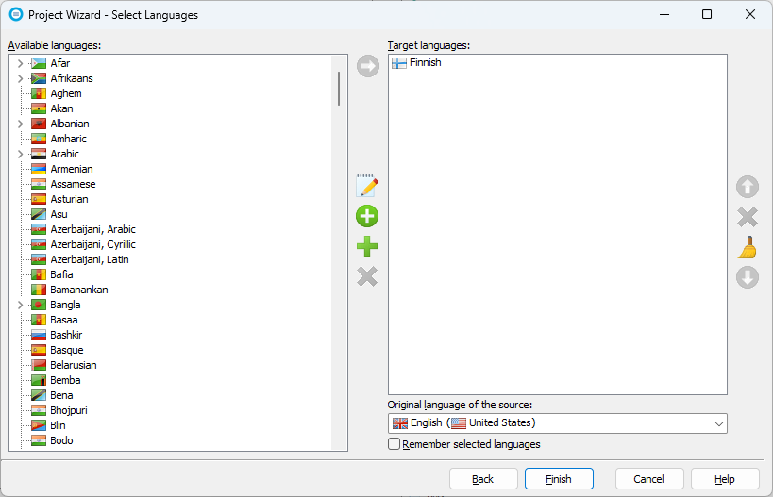Image resolution: width=773 pixels, height=497 pixels.
Task: Close the Project Wizard window
Action: tap(749, 14)
